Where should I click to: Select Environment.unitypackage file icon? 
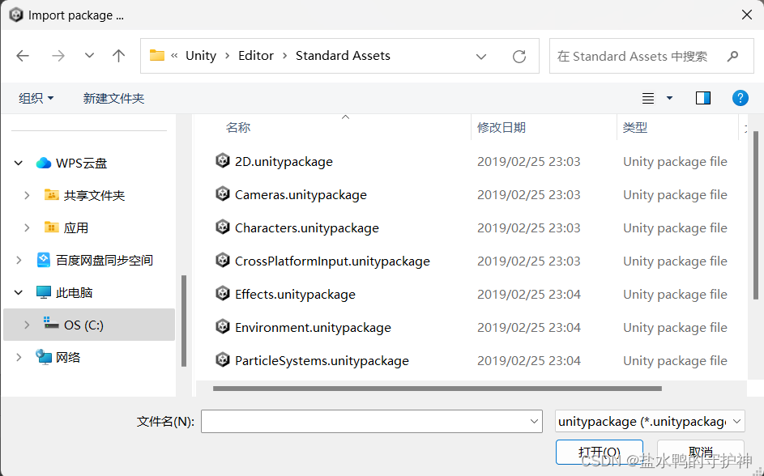coord(223,326)
